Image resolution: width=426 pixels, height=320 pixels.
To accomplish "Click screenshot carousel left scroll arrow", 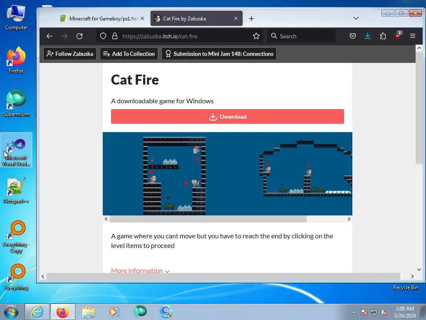I will point(106,219).
